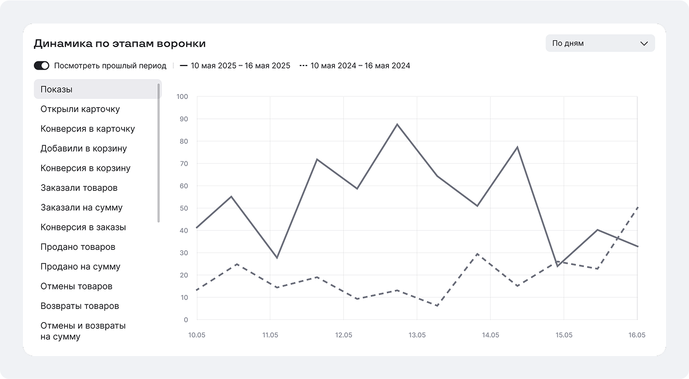
Task: Select 'Возвраты товаров' stage
Action: (79, 306)
